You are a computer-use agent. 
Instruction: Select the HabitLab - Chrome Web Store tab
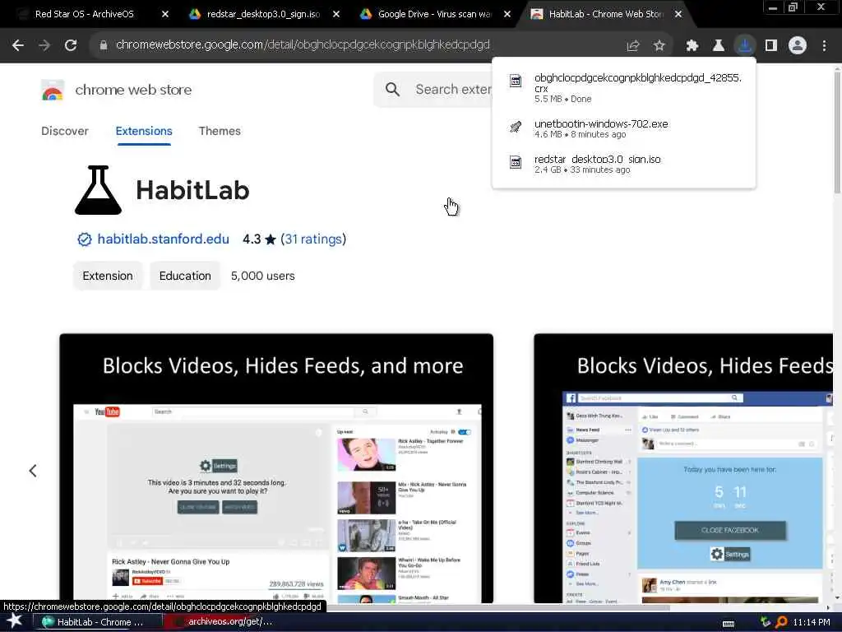pos(605,14)
